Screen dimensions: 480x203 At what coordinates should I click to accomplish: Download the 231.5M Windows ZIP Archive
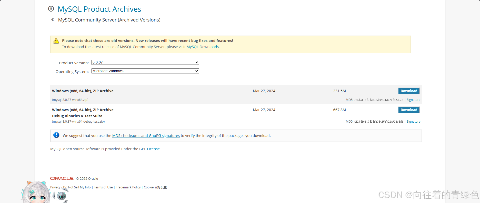click(x=409, y=91)
